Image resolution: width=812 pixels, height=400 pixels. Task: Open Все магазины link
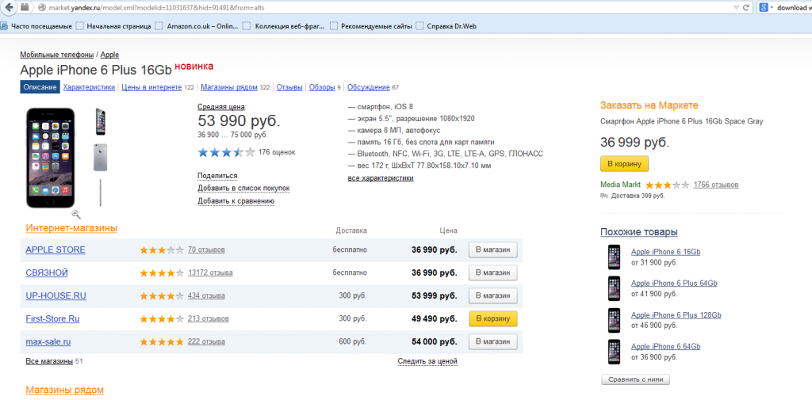coord(49,361)
